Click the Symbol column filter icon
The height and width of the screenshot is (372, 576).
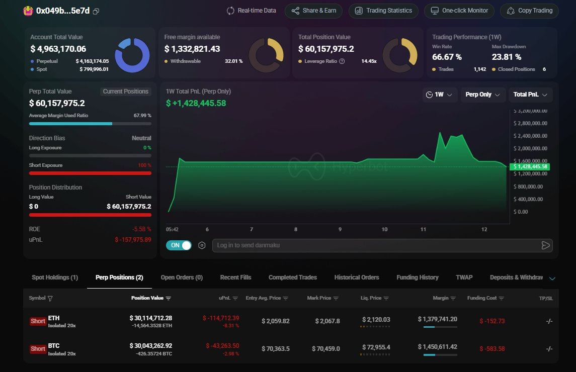(50, 298)
